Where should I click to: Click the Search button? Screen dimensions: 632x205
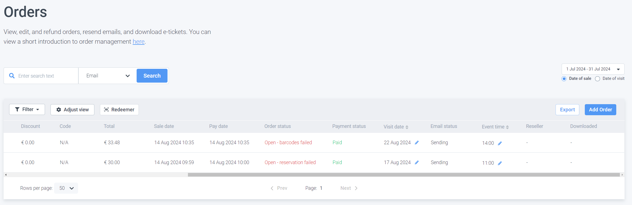click(x=152, y=76)
